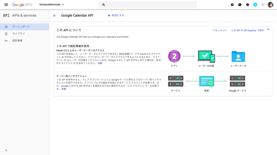
Task: Click the credentials key icon
Action: coord(6,41)
